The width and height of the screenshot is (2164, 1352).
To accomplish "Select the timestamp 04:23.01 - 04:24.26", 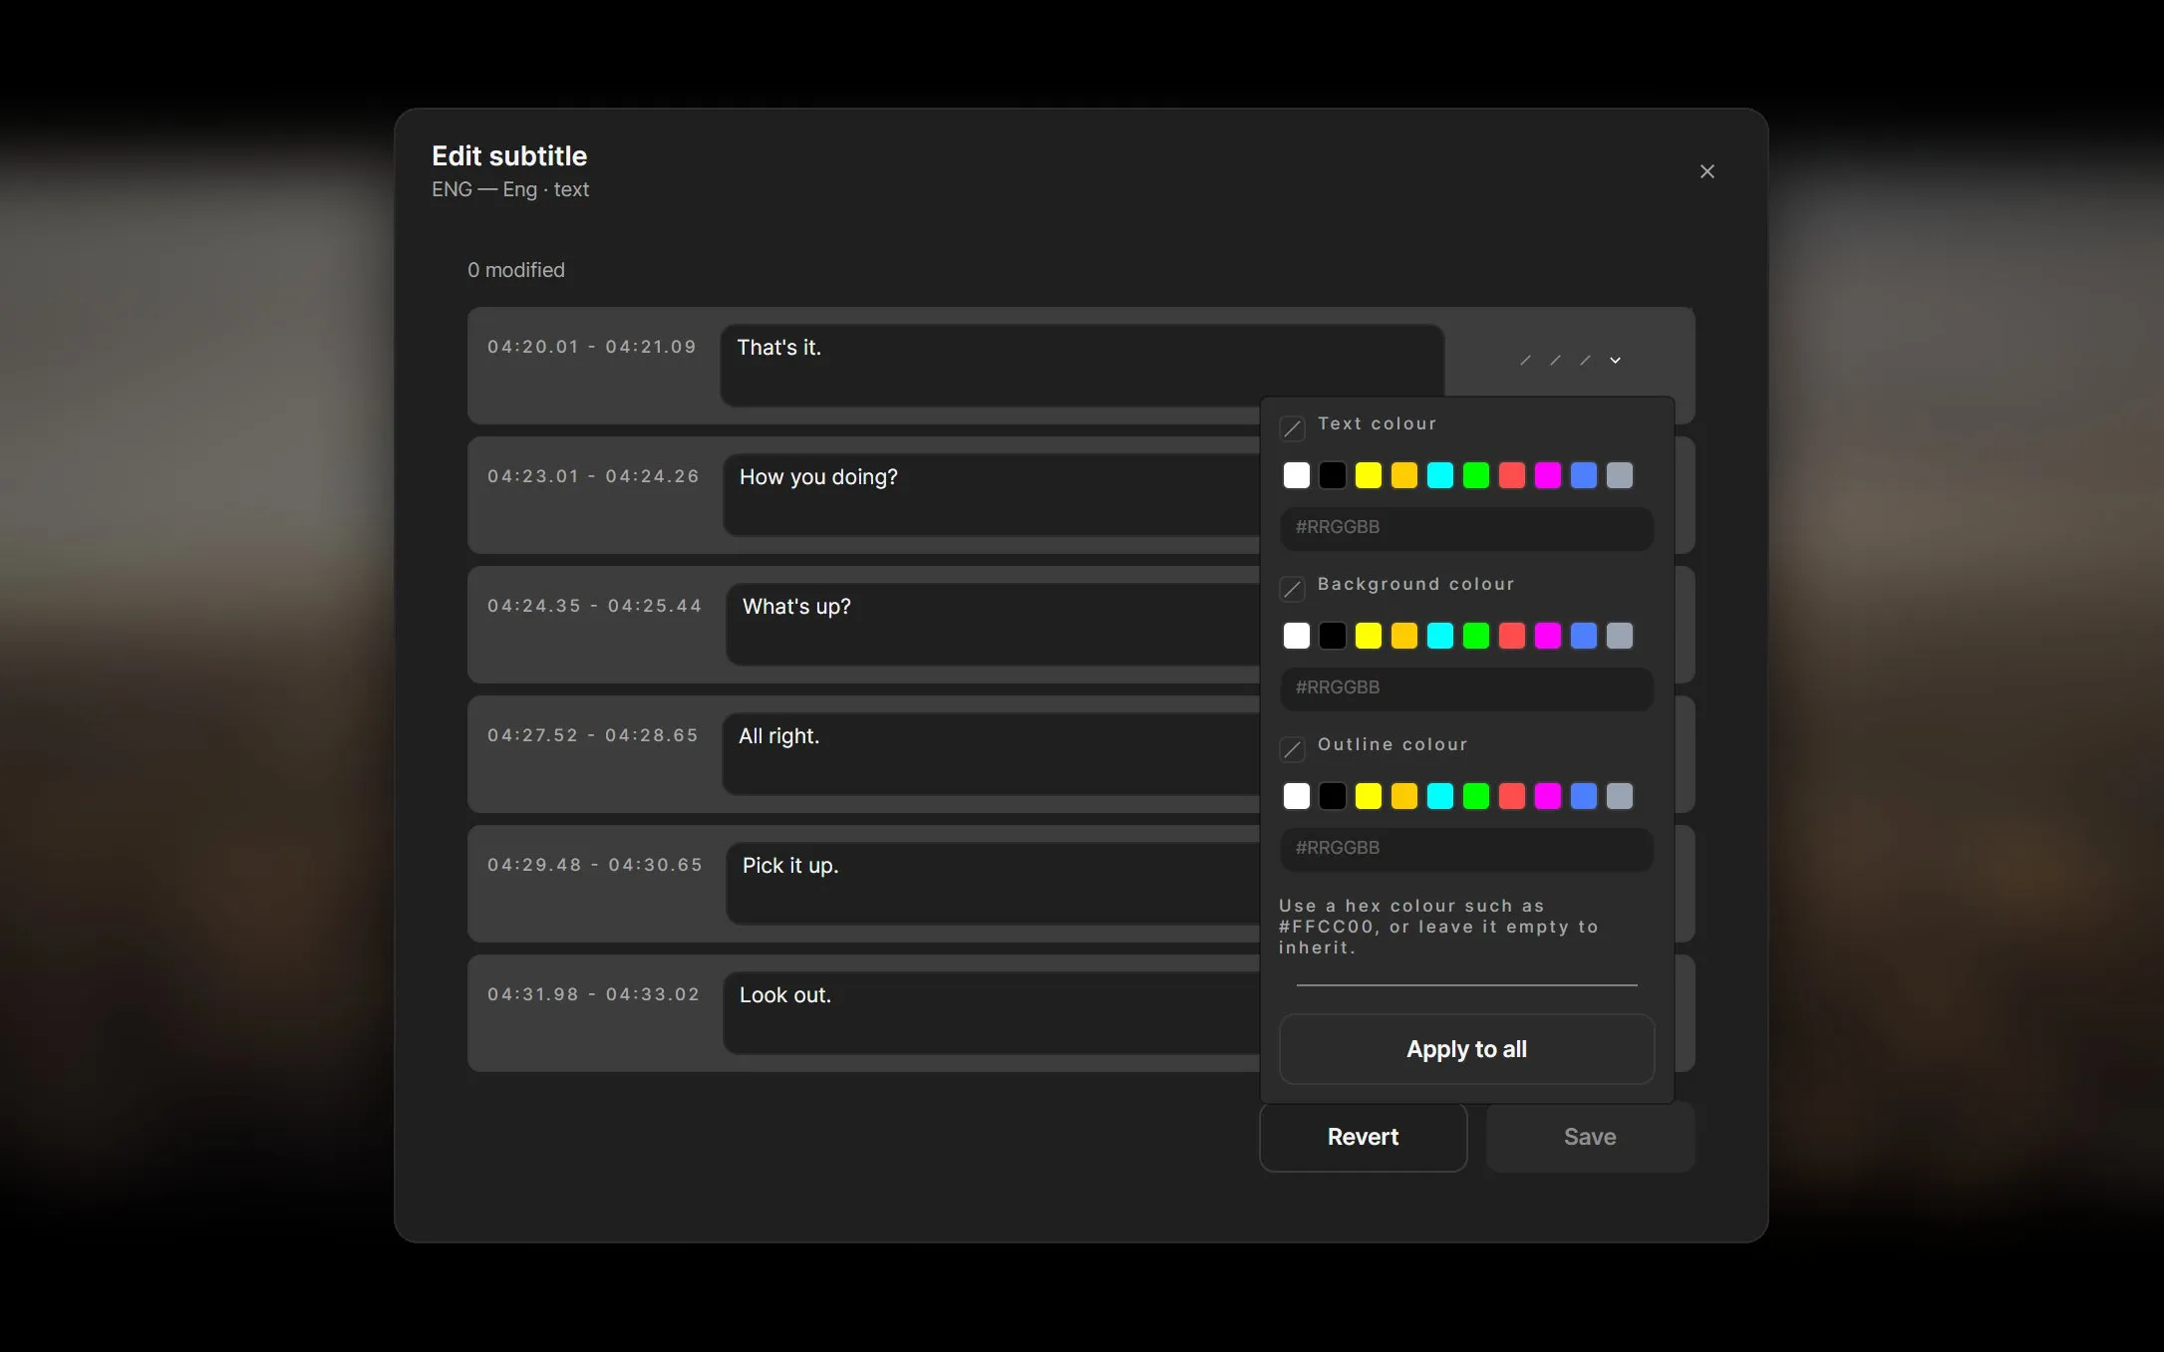I will (x=593, y=476).
